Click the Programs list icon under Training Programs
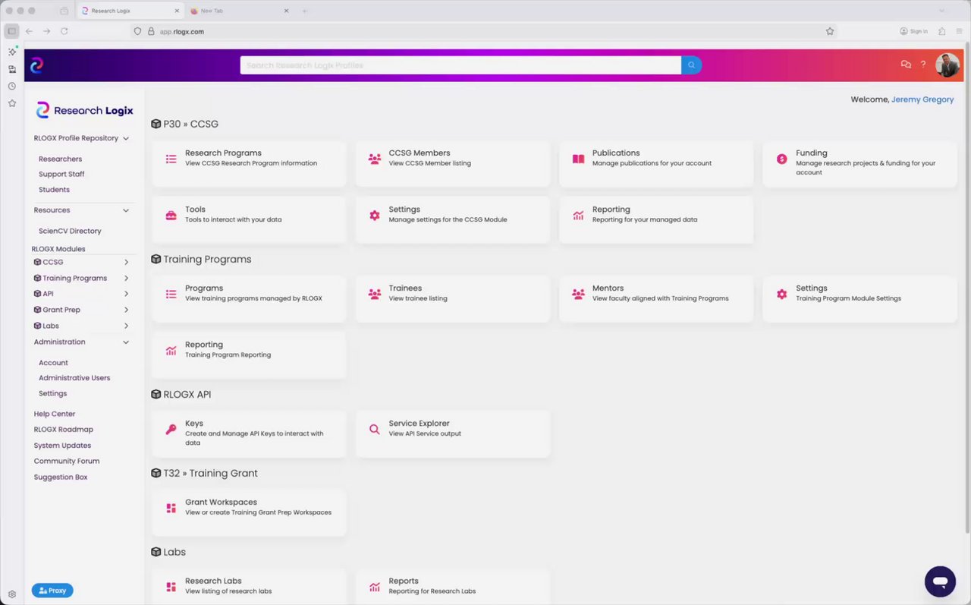 pyautogui.click(x=171, y=295)
